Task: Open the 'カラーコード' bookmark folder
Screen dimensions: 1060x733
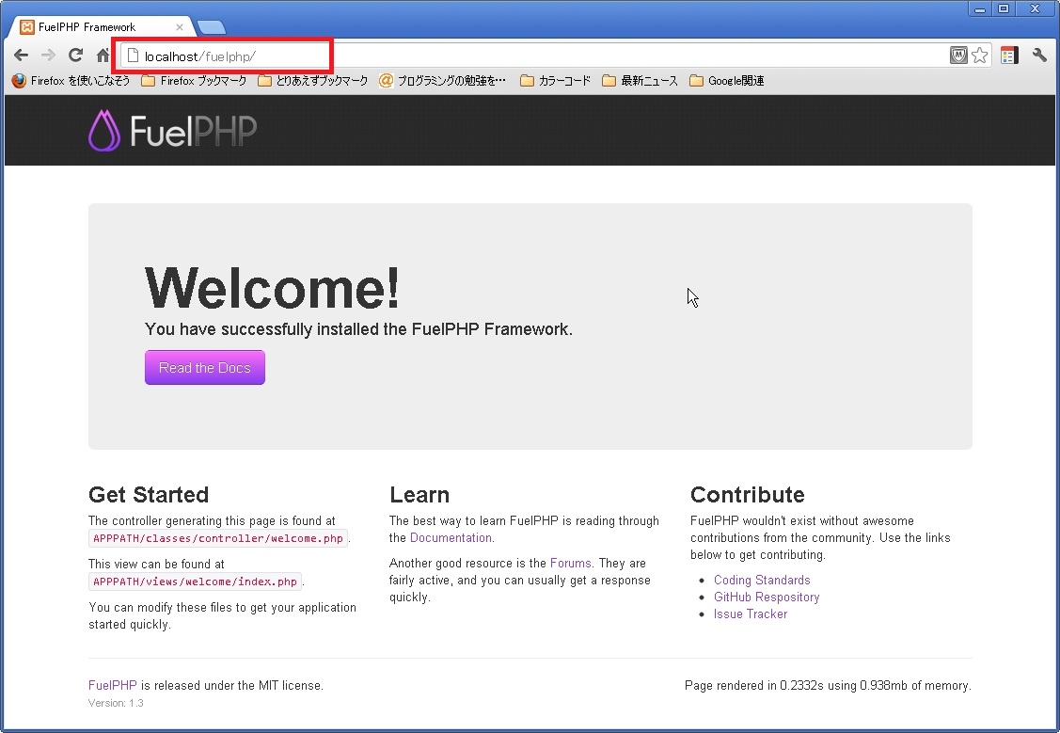Action: pyautogui.click(x=555, y=81)
